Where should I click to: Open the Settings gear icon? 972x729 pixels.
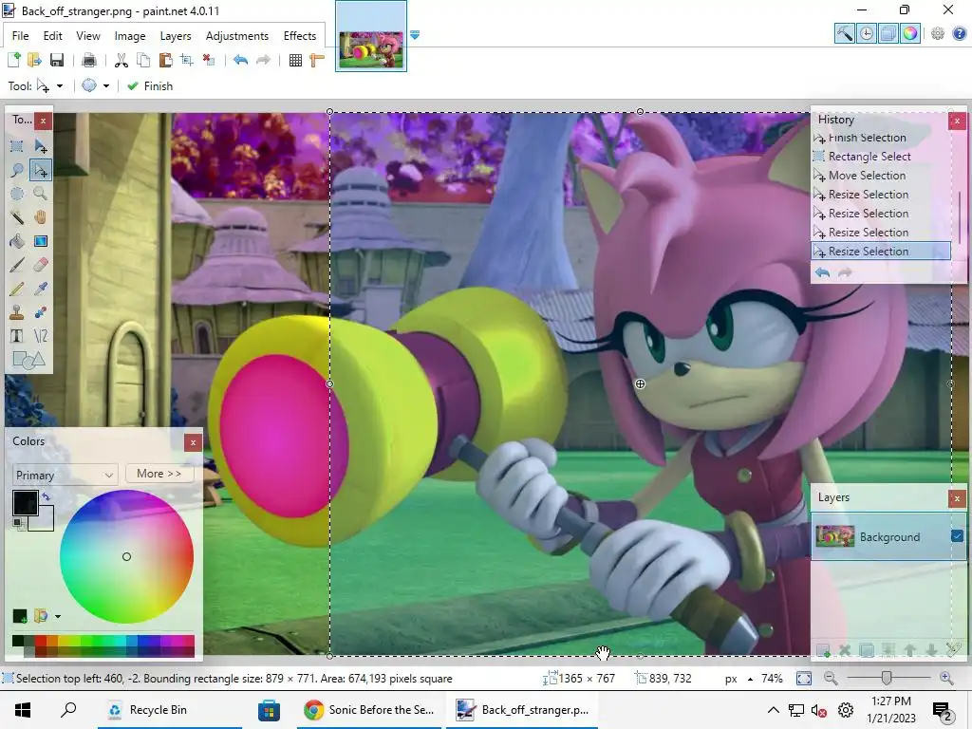pos(938,33)
